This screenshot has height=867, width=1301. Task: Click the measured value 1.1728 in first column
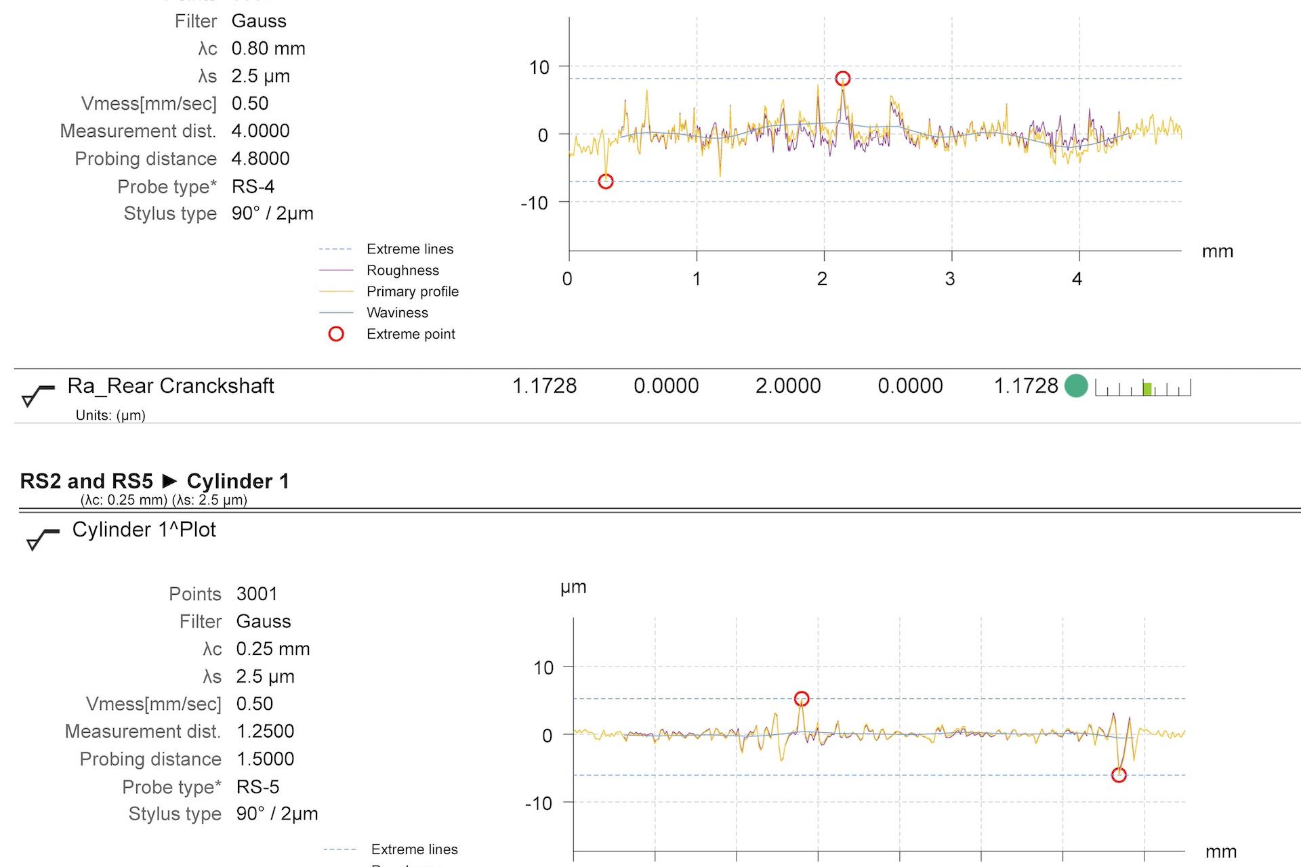point(544,386)
